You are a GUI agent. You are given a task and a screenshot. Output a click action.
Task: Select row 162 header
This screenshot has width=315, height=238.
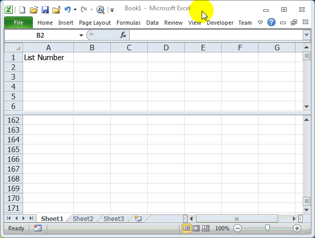13,120
